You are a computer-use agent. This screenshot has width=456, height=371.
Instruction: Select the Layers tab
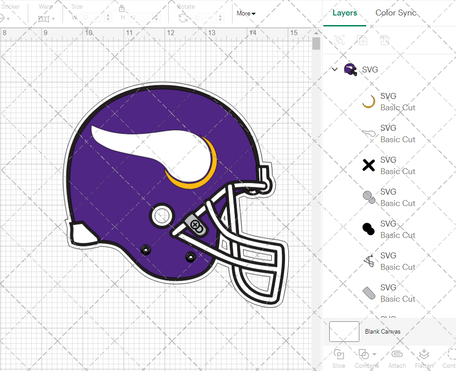345,13
